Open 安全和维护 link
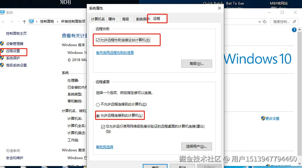Image resolution: width=302 pixels, height=168 pixels. (15, 158)
